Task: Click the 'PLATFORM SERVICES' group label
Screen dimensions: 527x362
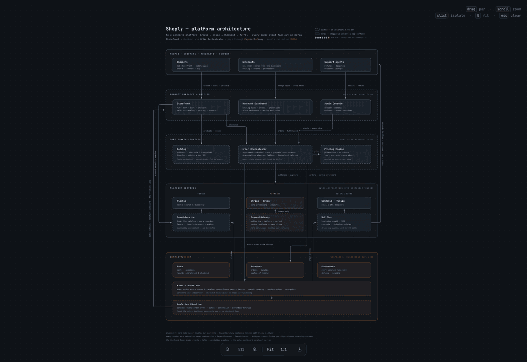Action: point(183,188)
